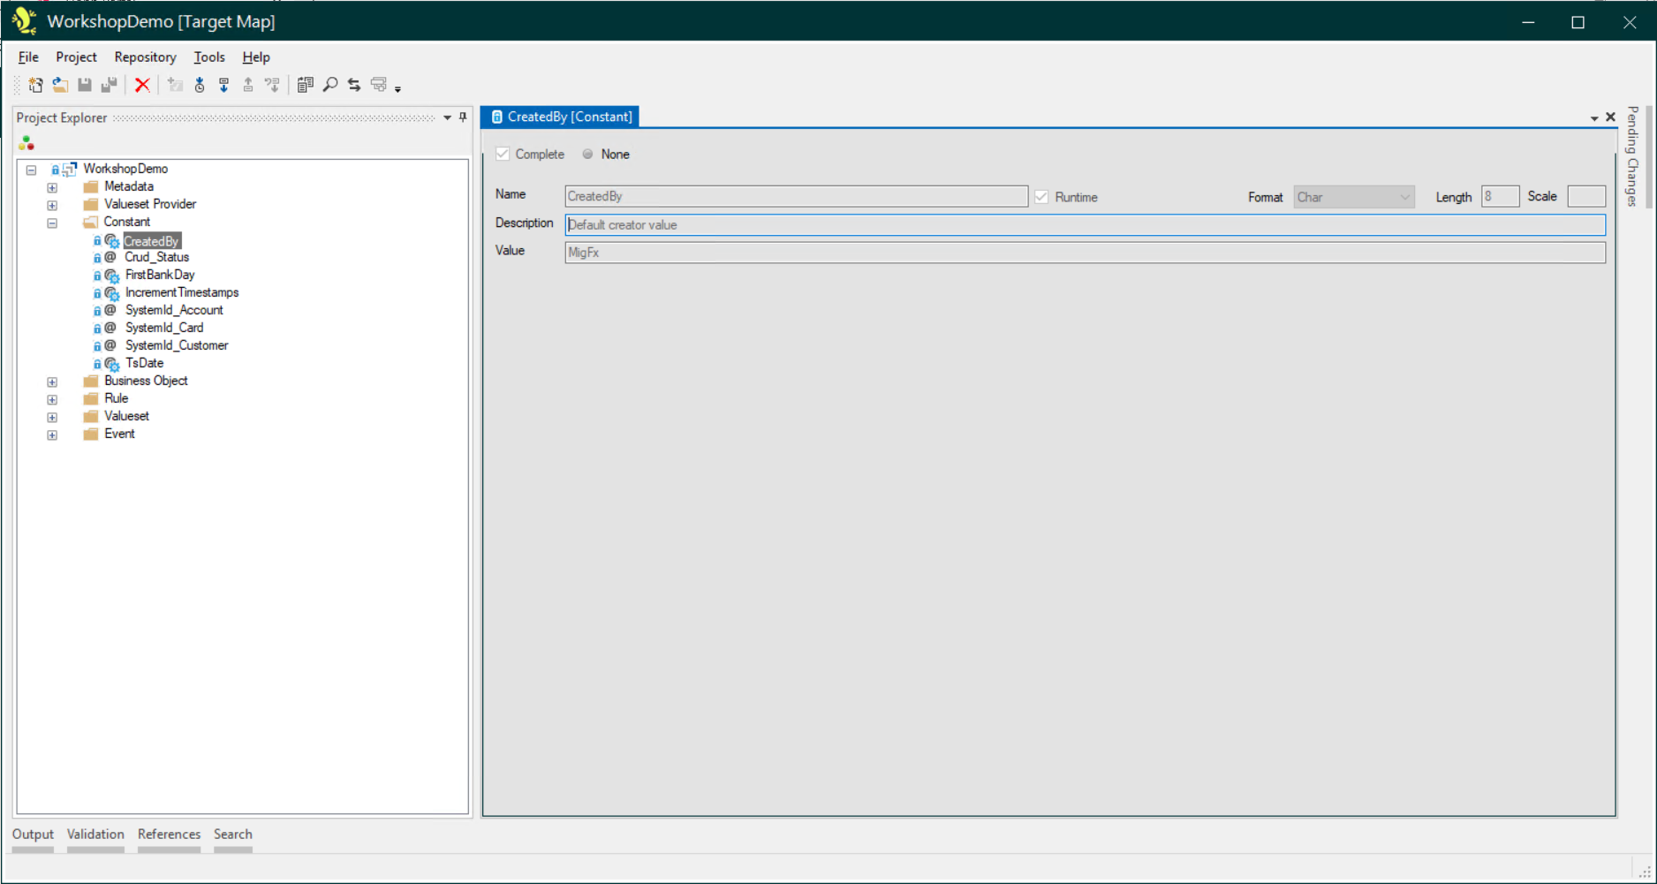Close the CreatedBy [Constant] document tab
Screen dimensions: 1657x884
pyautogui.click(x=1610, y=117)
